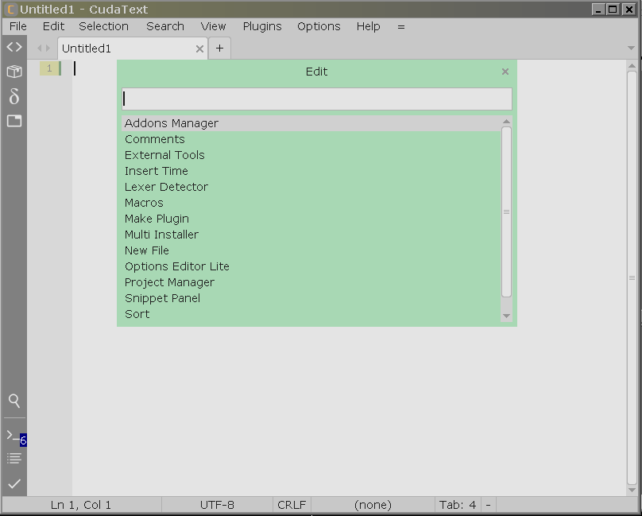Click the dialog list scroll-down arrow
This screenshot has height=516, width=642.
506,316
